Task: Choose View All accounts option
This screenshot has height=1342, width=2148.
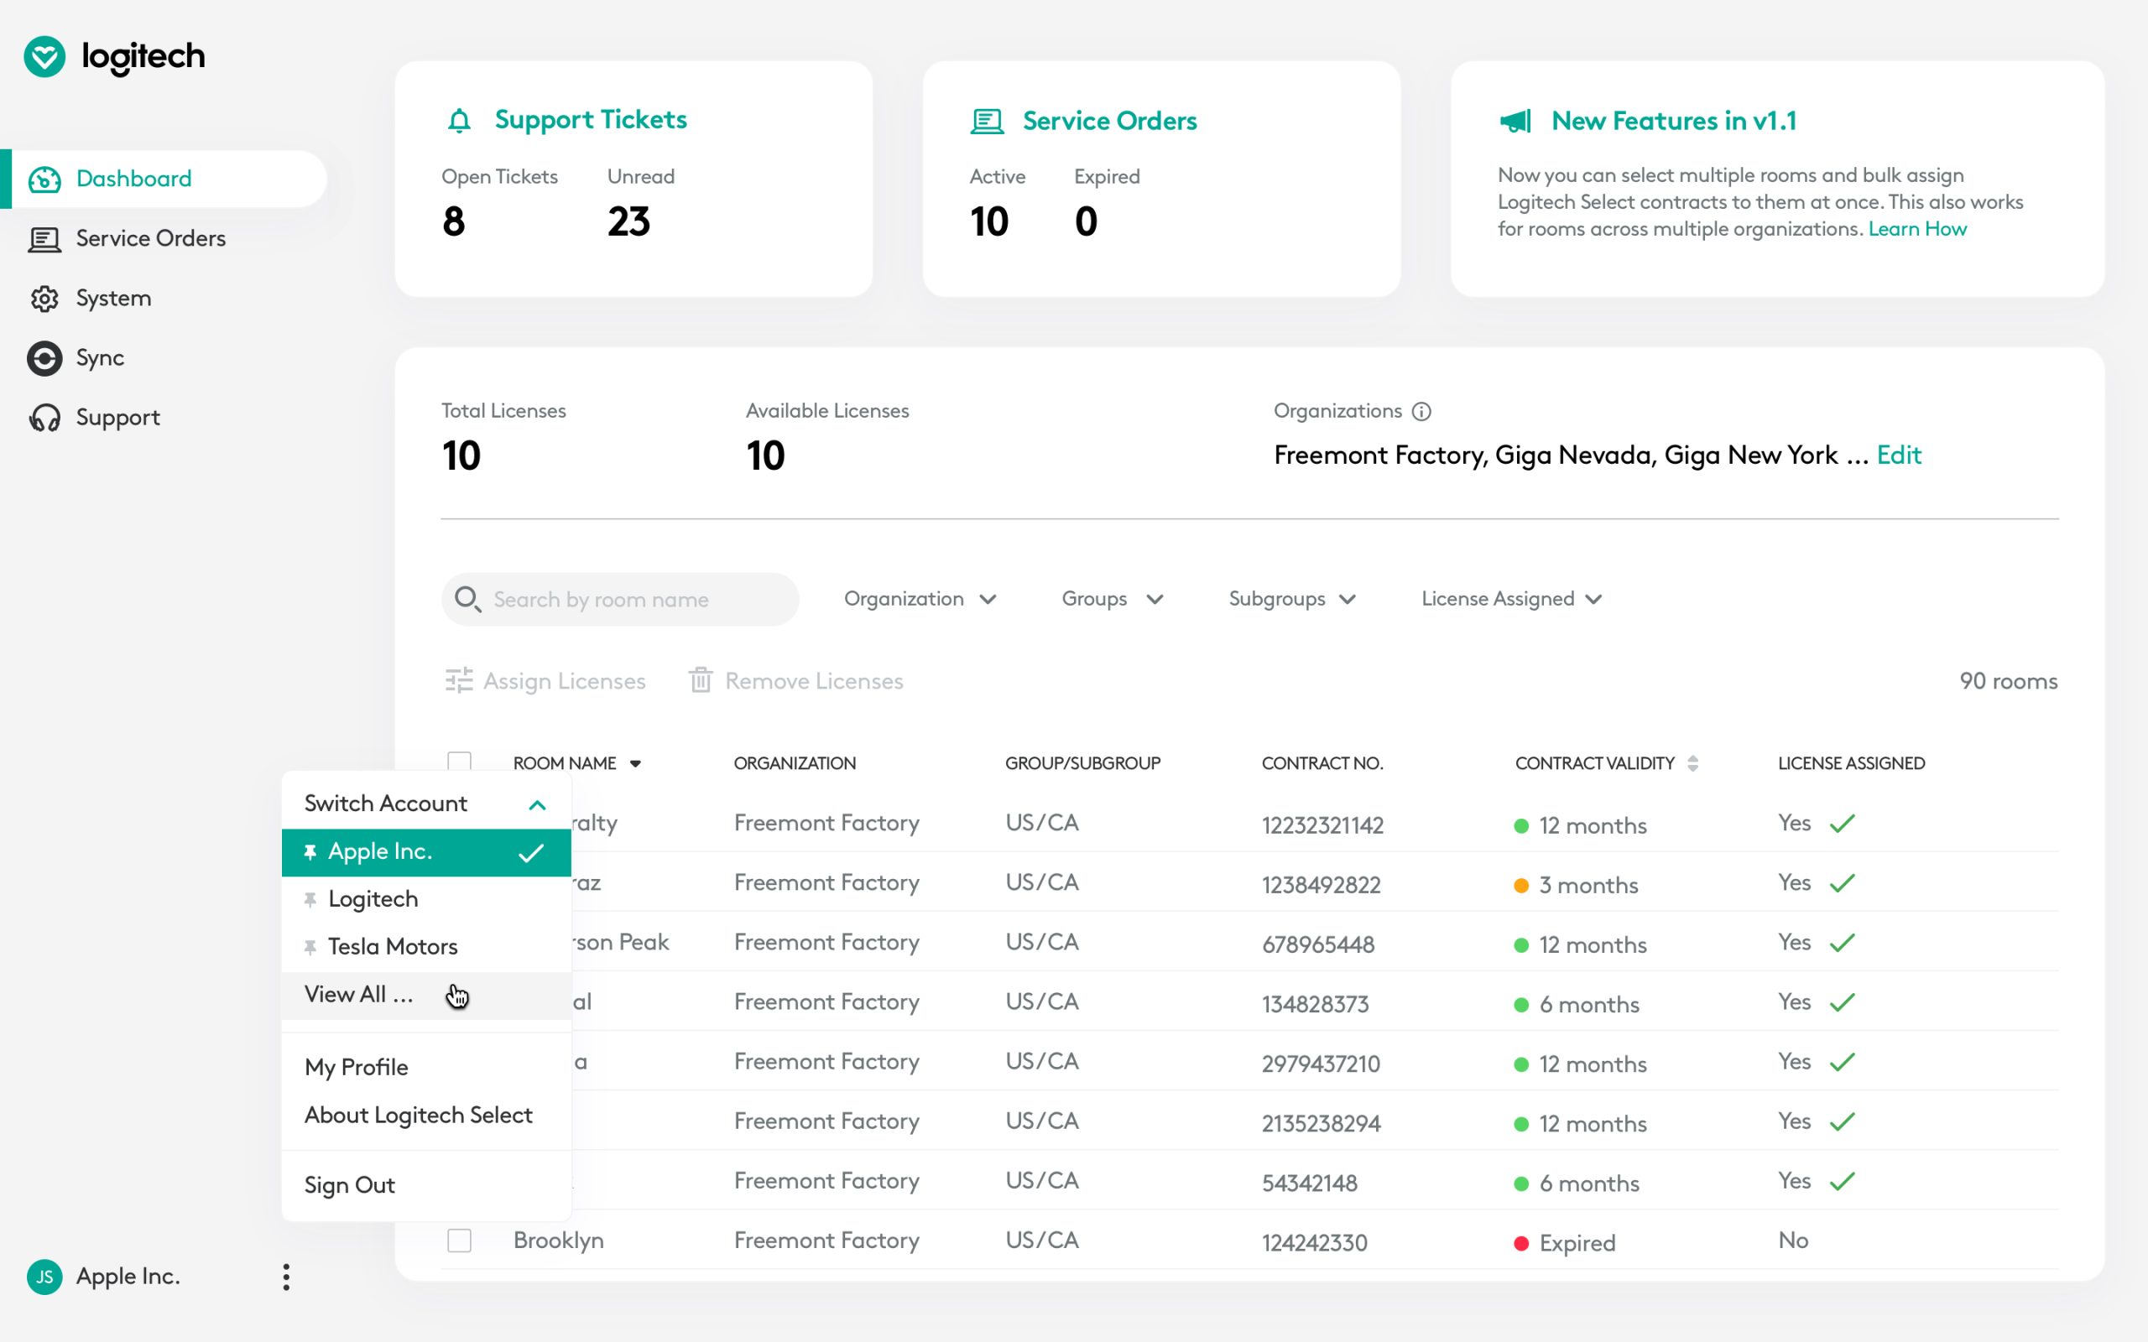Action: coord(426,995)
